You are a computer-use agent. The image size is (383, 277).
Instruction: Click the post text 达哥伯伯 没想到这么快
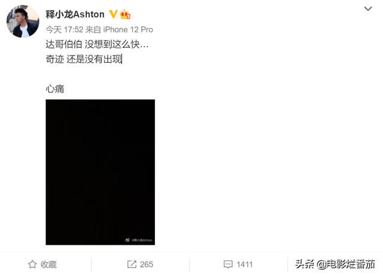coord(97,44)
